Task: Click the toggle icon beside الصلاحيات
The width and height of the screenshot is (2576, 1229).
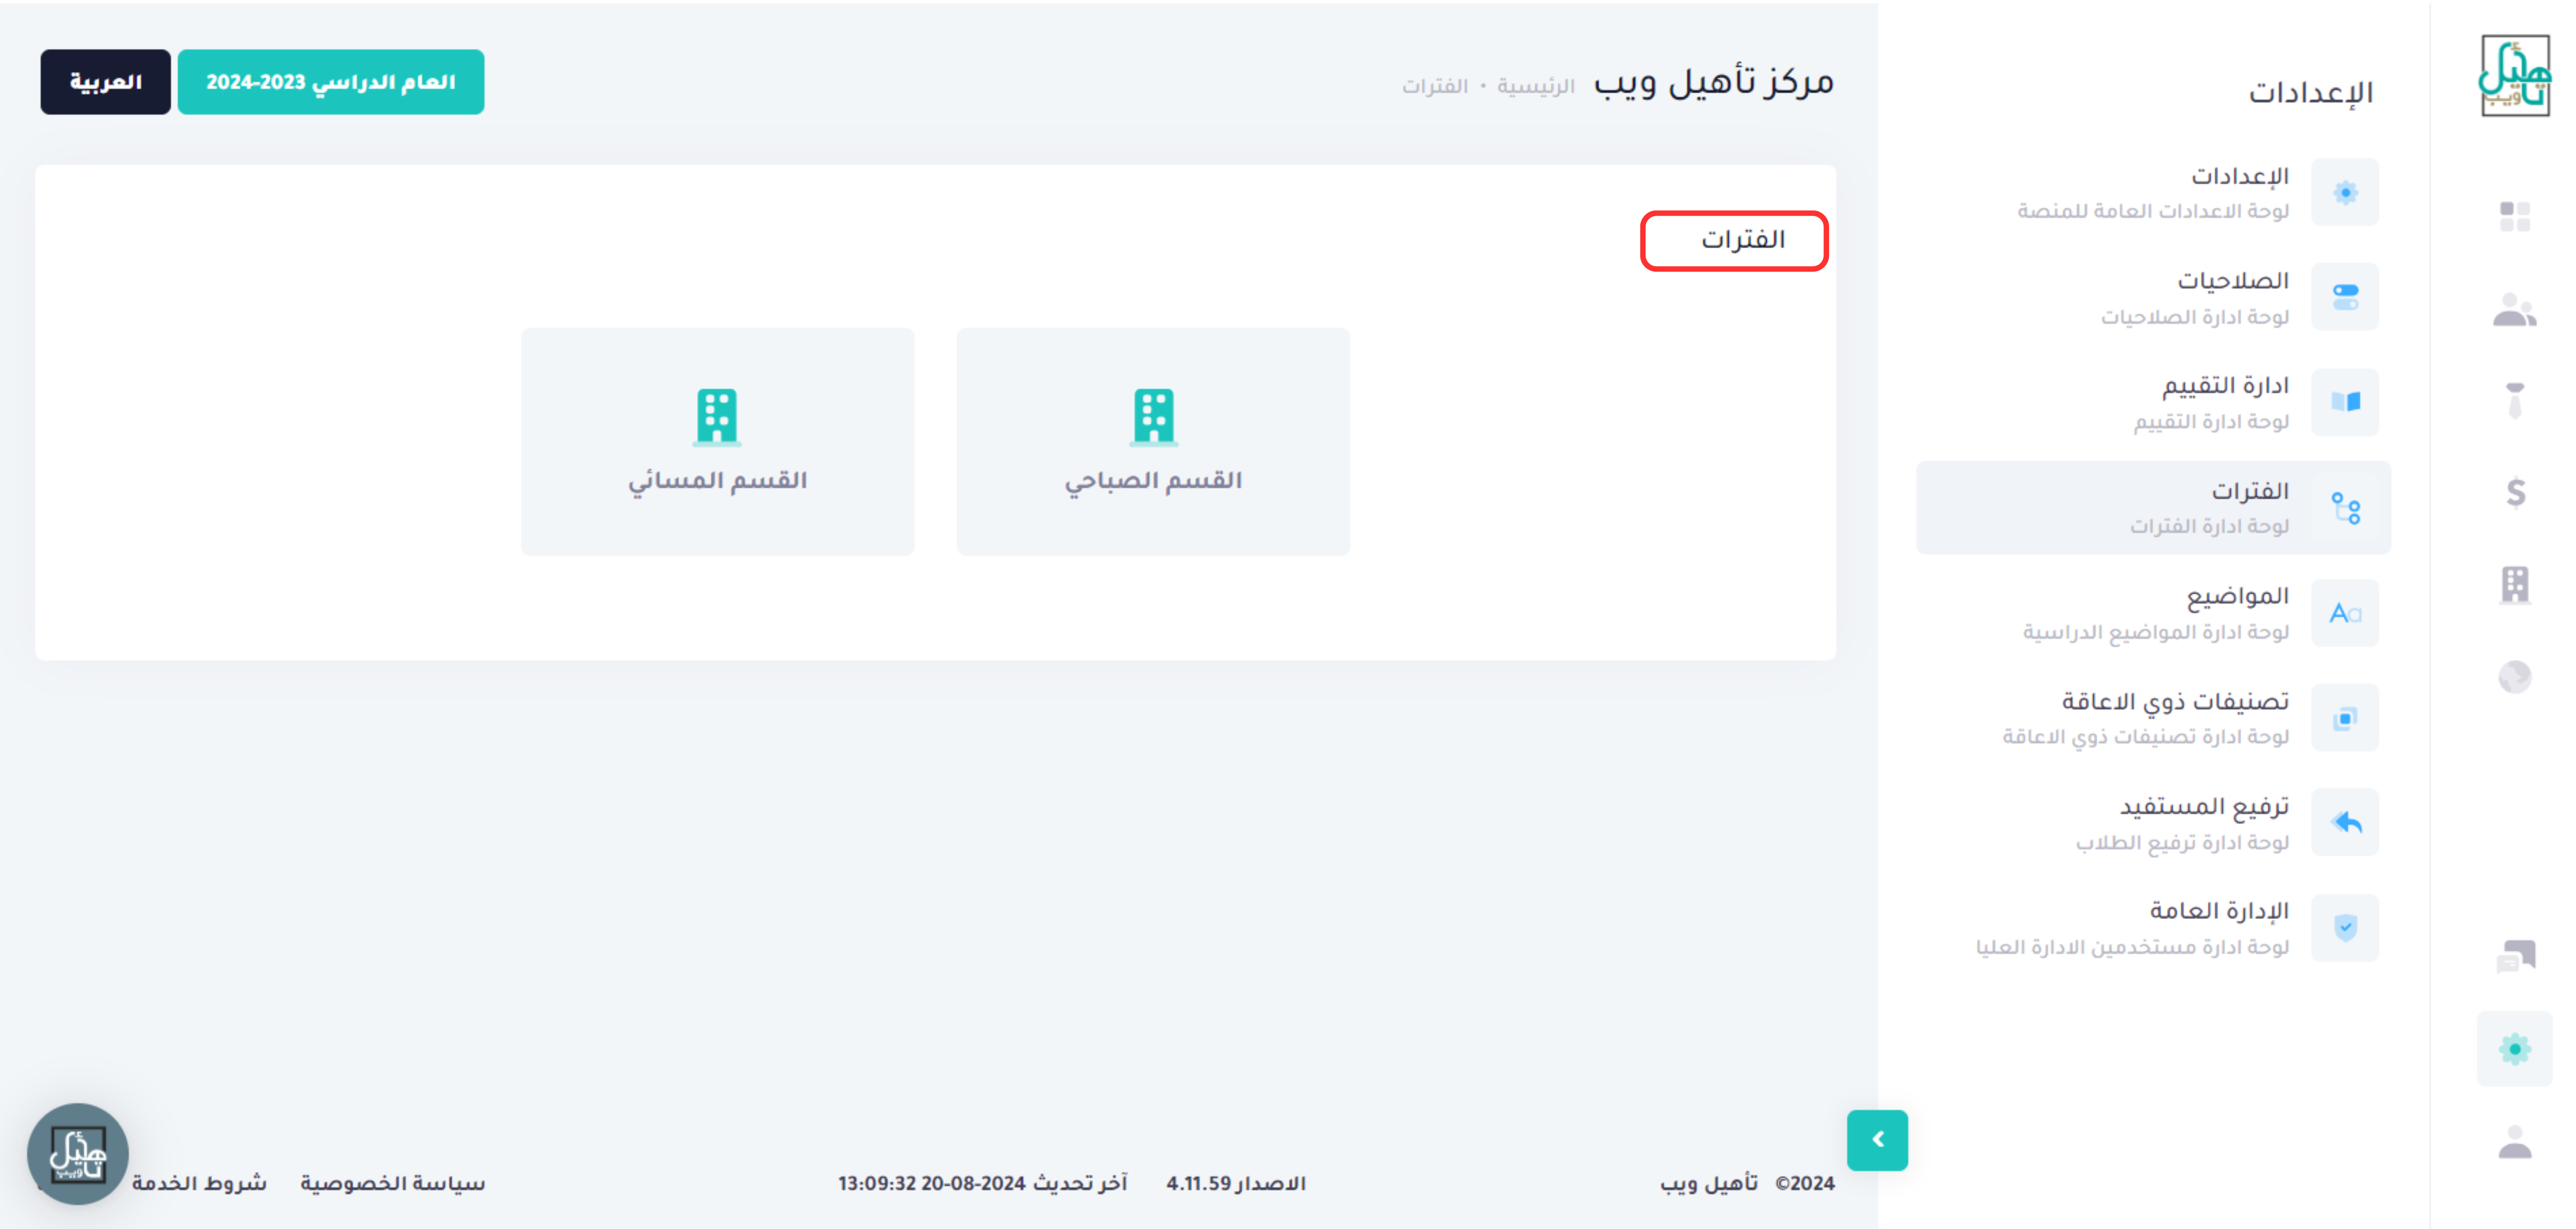Action: 2345,297
